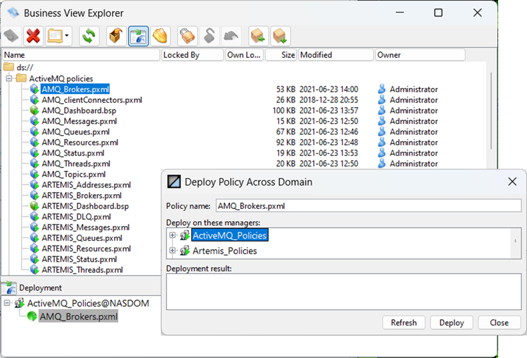This screenshot has width=527, height=358.
Task: Click the 2018-12-28 20:55 modified date
Action: point(329,100)
